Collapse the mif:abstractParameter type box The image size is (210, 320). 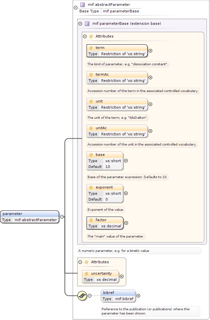tap(76, 7)
